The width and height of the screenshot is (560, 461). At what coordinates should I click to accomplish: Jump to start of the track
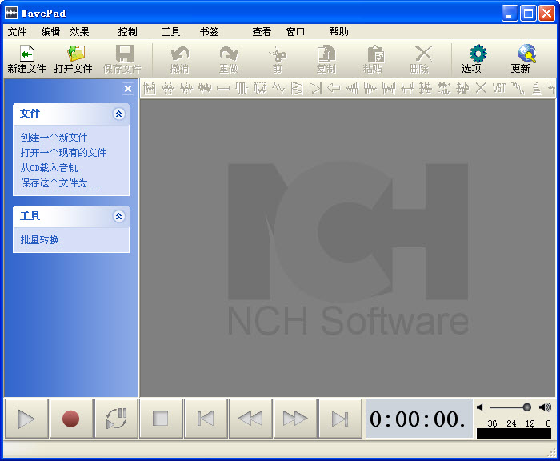[x=206, y=419]
